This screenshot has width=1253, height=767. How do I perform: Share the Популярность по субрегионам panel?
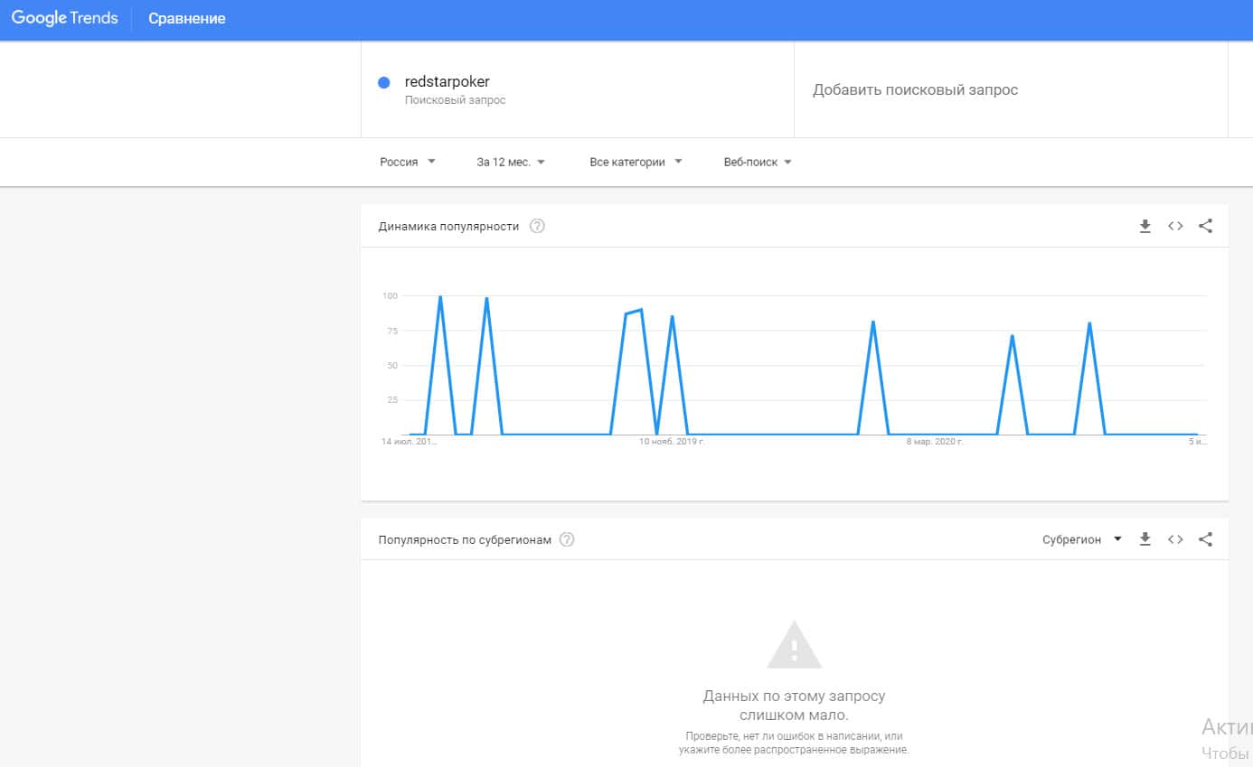[1205, 539]
